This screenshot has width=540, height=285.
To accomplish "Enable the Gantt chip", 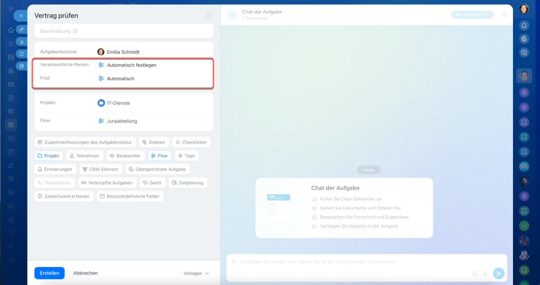I will click(152, 183).
